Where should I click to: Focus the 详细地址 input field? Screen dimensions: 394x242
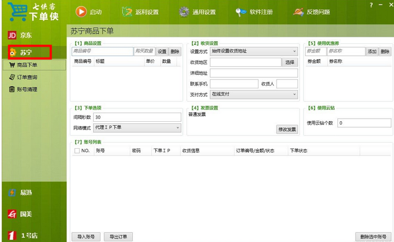coord(254,73)
